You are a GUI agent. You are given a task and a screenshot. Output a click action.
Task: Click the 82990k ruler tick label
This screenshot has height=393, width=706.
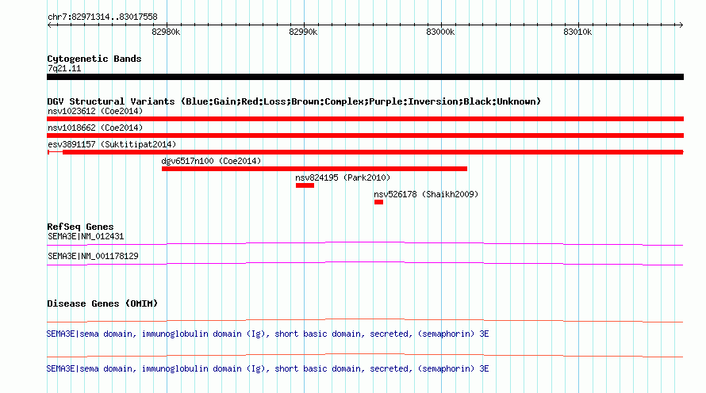[303, 32]
